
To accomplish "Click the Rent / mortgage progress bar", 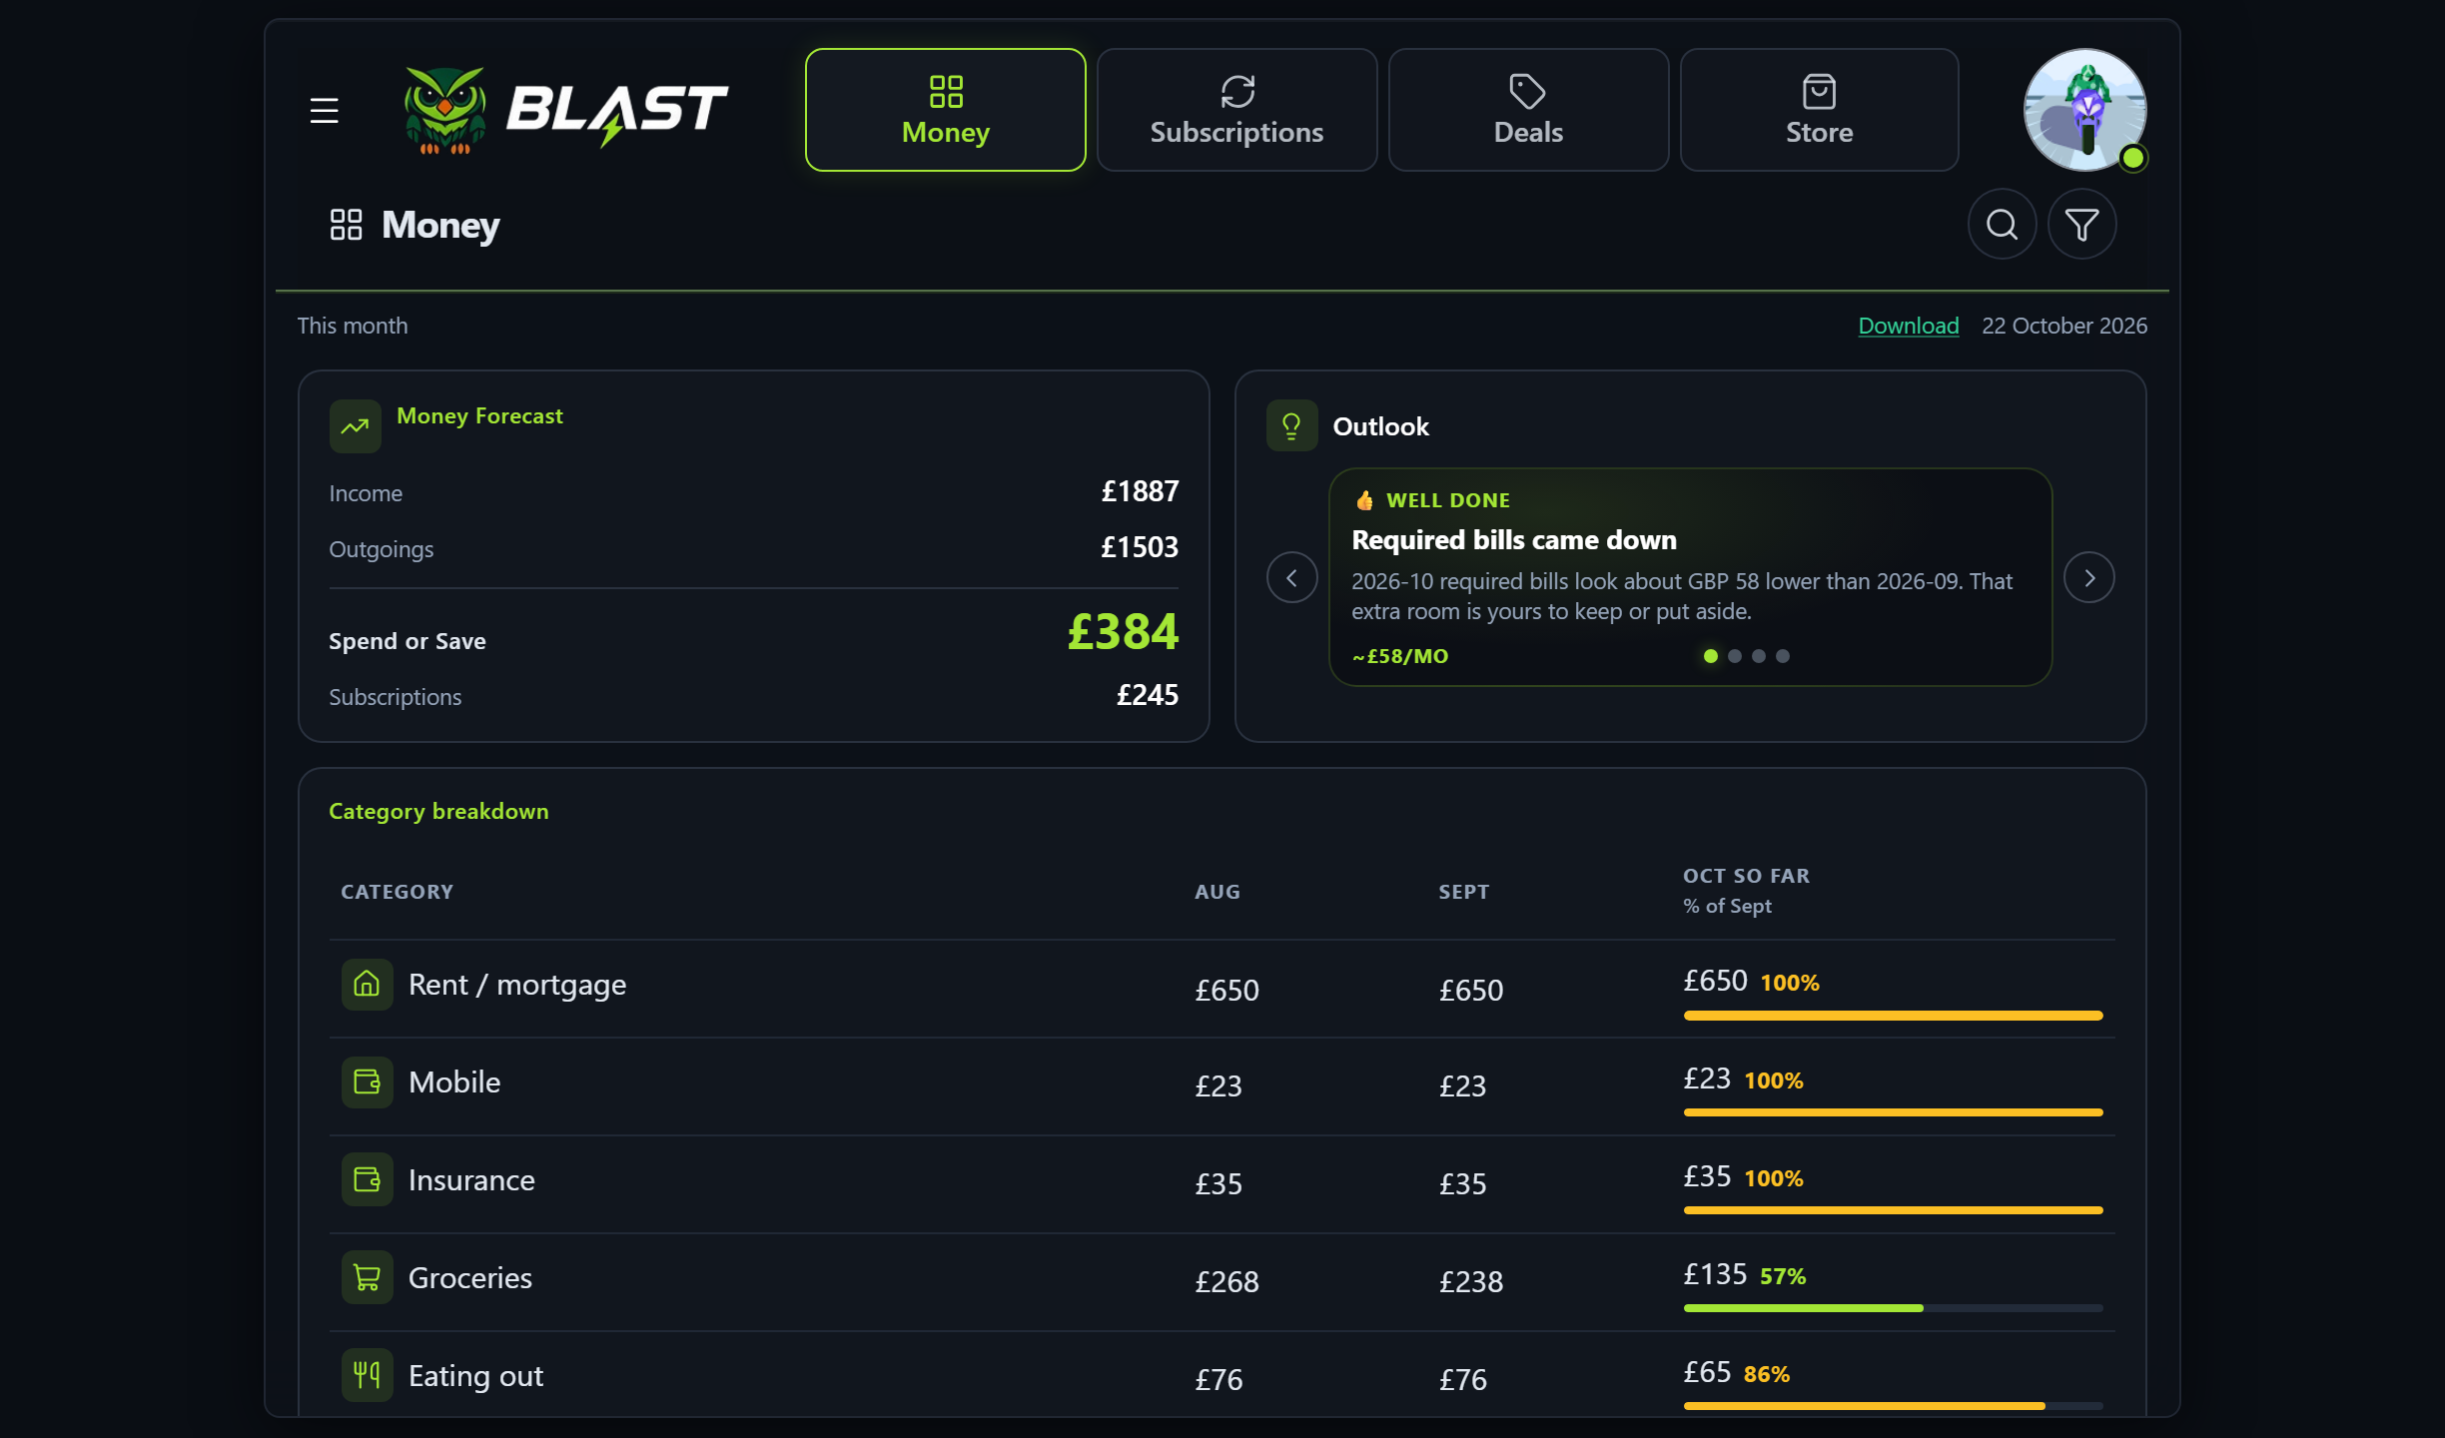I will pos(1893,1016).
